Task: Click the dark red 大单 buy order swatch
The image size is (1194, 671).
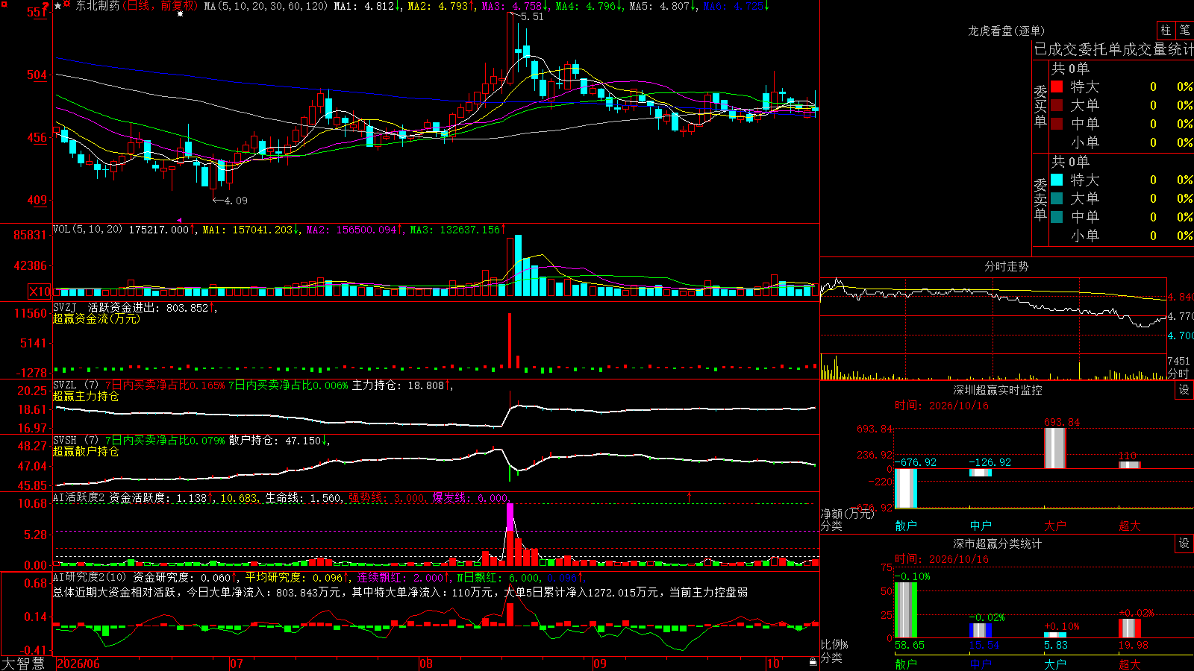Action: point(1057,105)
